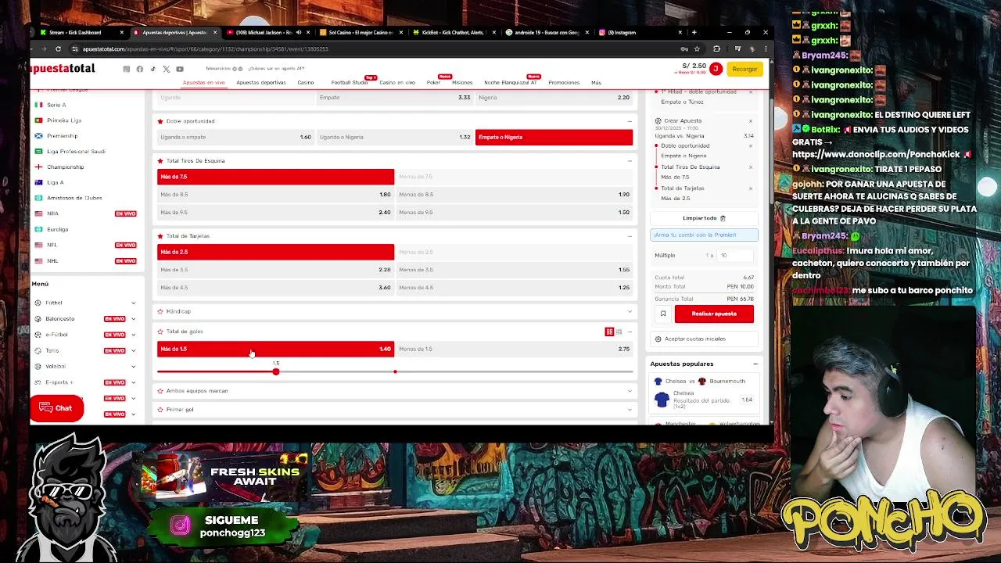The height and width of the screenshot is (563, 1001).
Task: Open a new browser tab with plus
Action: (694, 32)
